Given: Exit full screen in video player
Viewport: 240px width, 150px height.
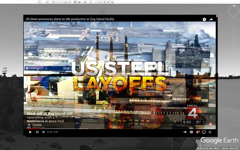Looking at the screenshot, I should coord(210,132).
